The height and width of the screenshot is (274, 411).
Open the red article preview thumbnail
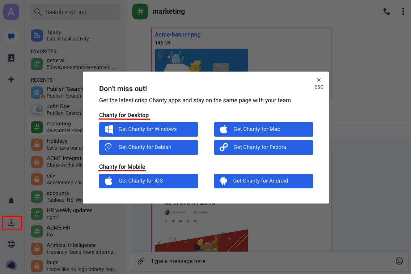(201, 227)
